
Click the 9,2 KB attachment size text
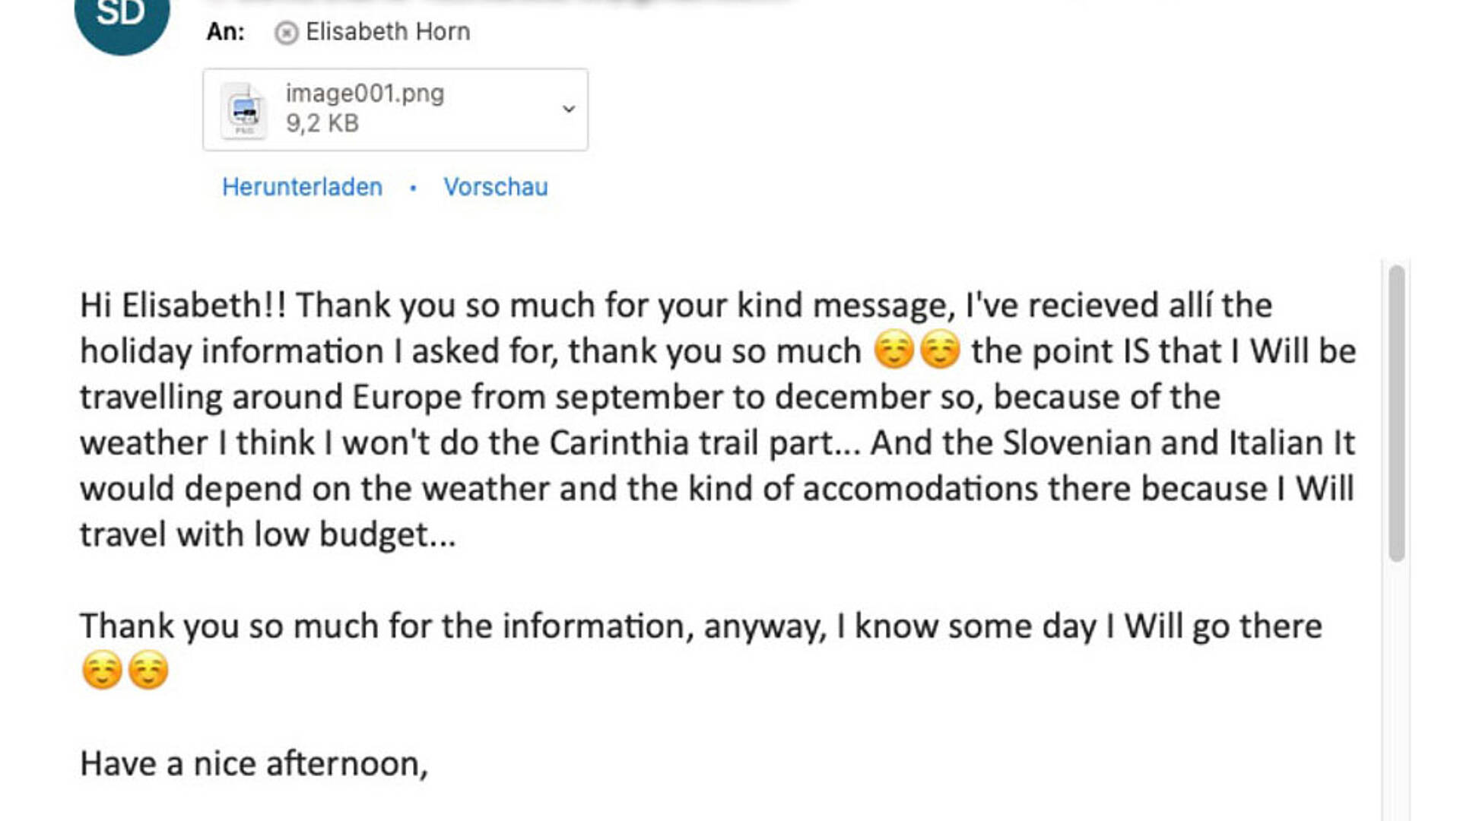pos(322,123)
